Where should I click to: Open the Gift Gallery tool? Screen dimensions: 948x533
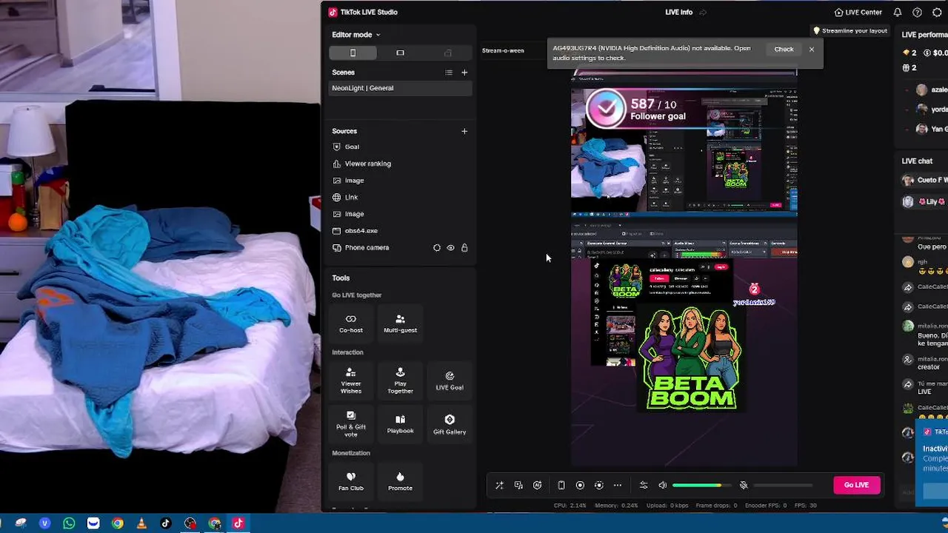coord(450,423)
